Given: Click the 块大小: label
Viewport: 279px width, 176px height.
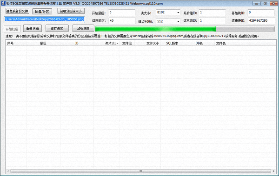Looking at the screenshot, I should tap(146, 13).
